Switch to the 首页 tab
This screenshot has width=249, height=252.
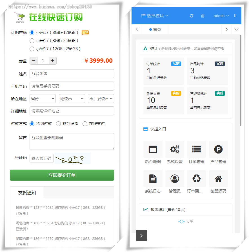pos(155,29)
